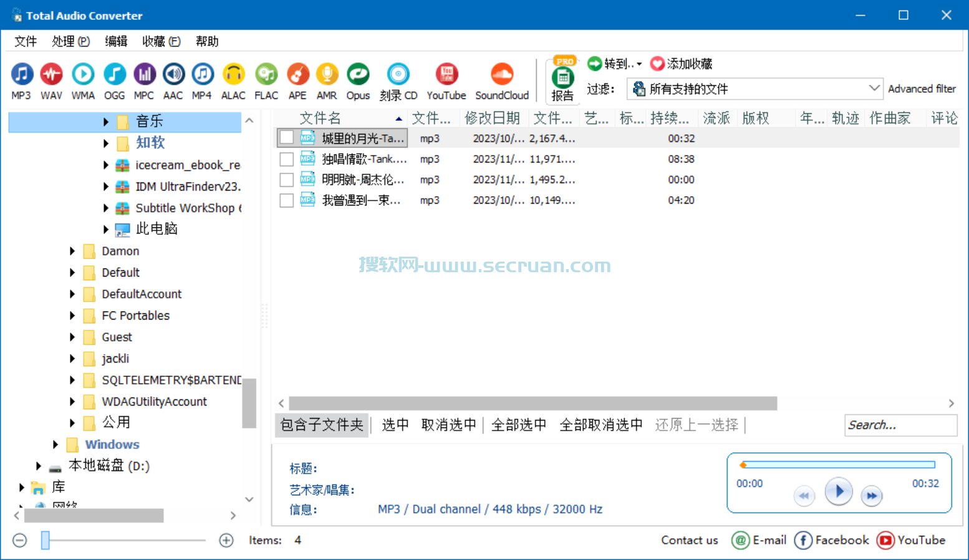Expand the FC Portables folder
969x560 pixels.
tap(72, 316)
